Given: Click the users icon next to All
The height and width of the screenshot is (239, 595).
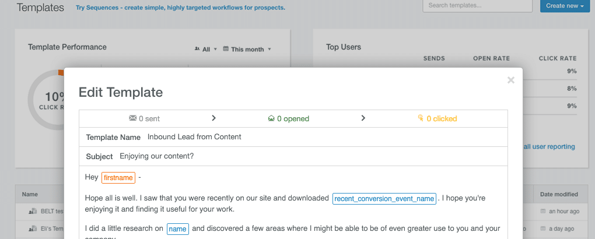Looking at the screenshot, I should click(197, 49).
